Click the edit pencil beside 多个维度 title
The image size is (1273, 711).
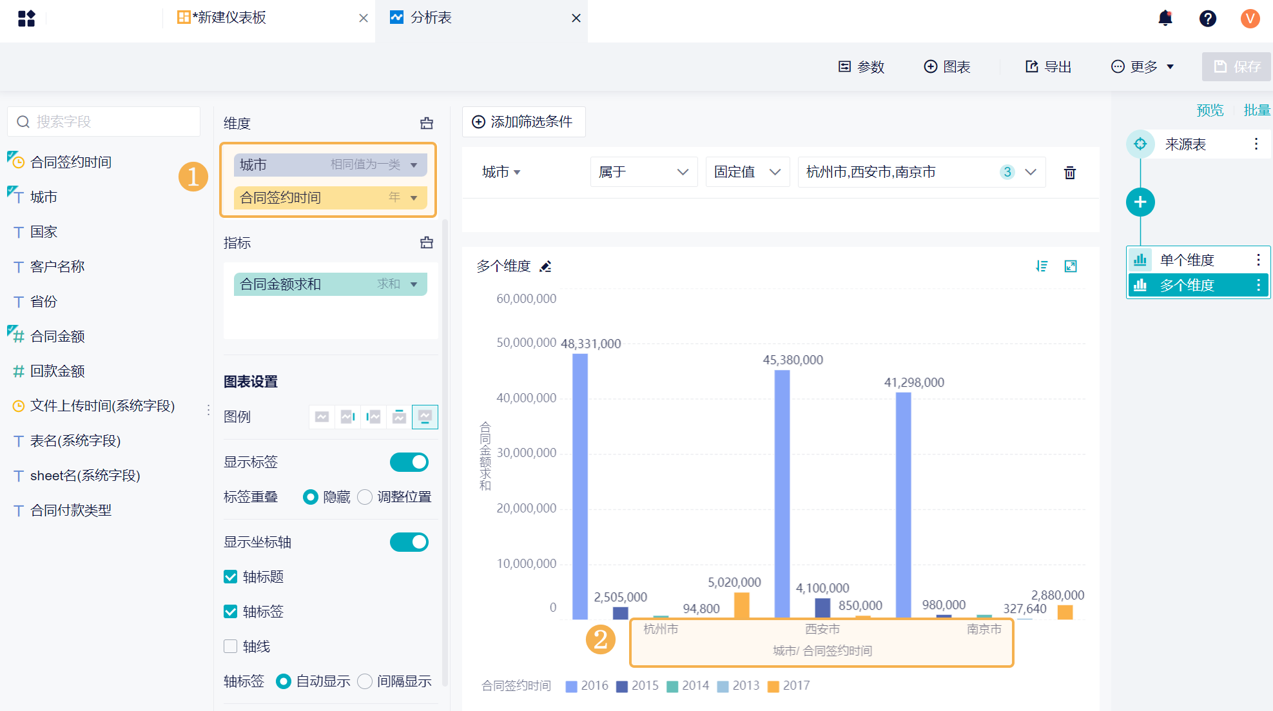tap(546, 266)
